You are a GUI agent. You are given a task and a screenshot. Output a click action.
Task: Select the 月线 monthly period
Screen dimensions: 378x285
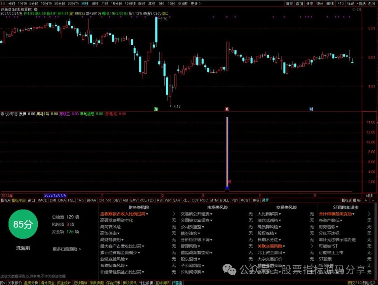[x=105, y=4]
